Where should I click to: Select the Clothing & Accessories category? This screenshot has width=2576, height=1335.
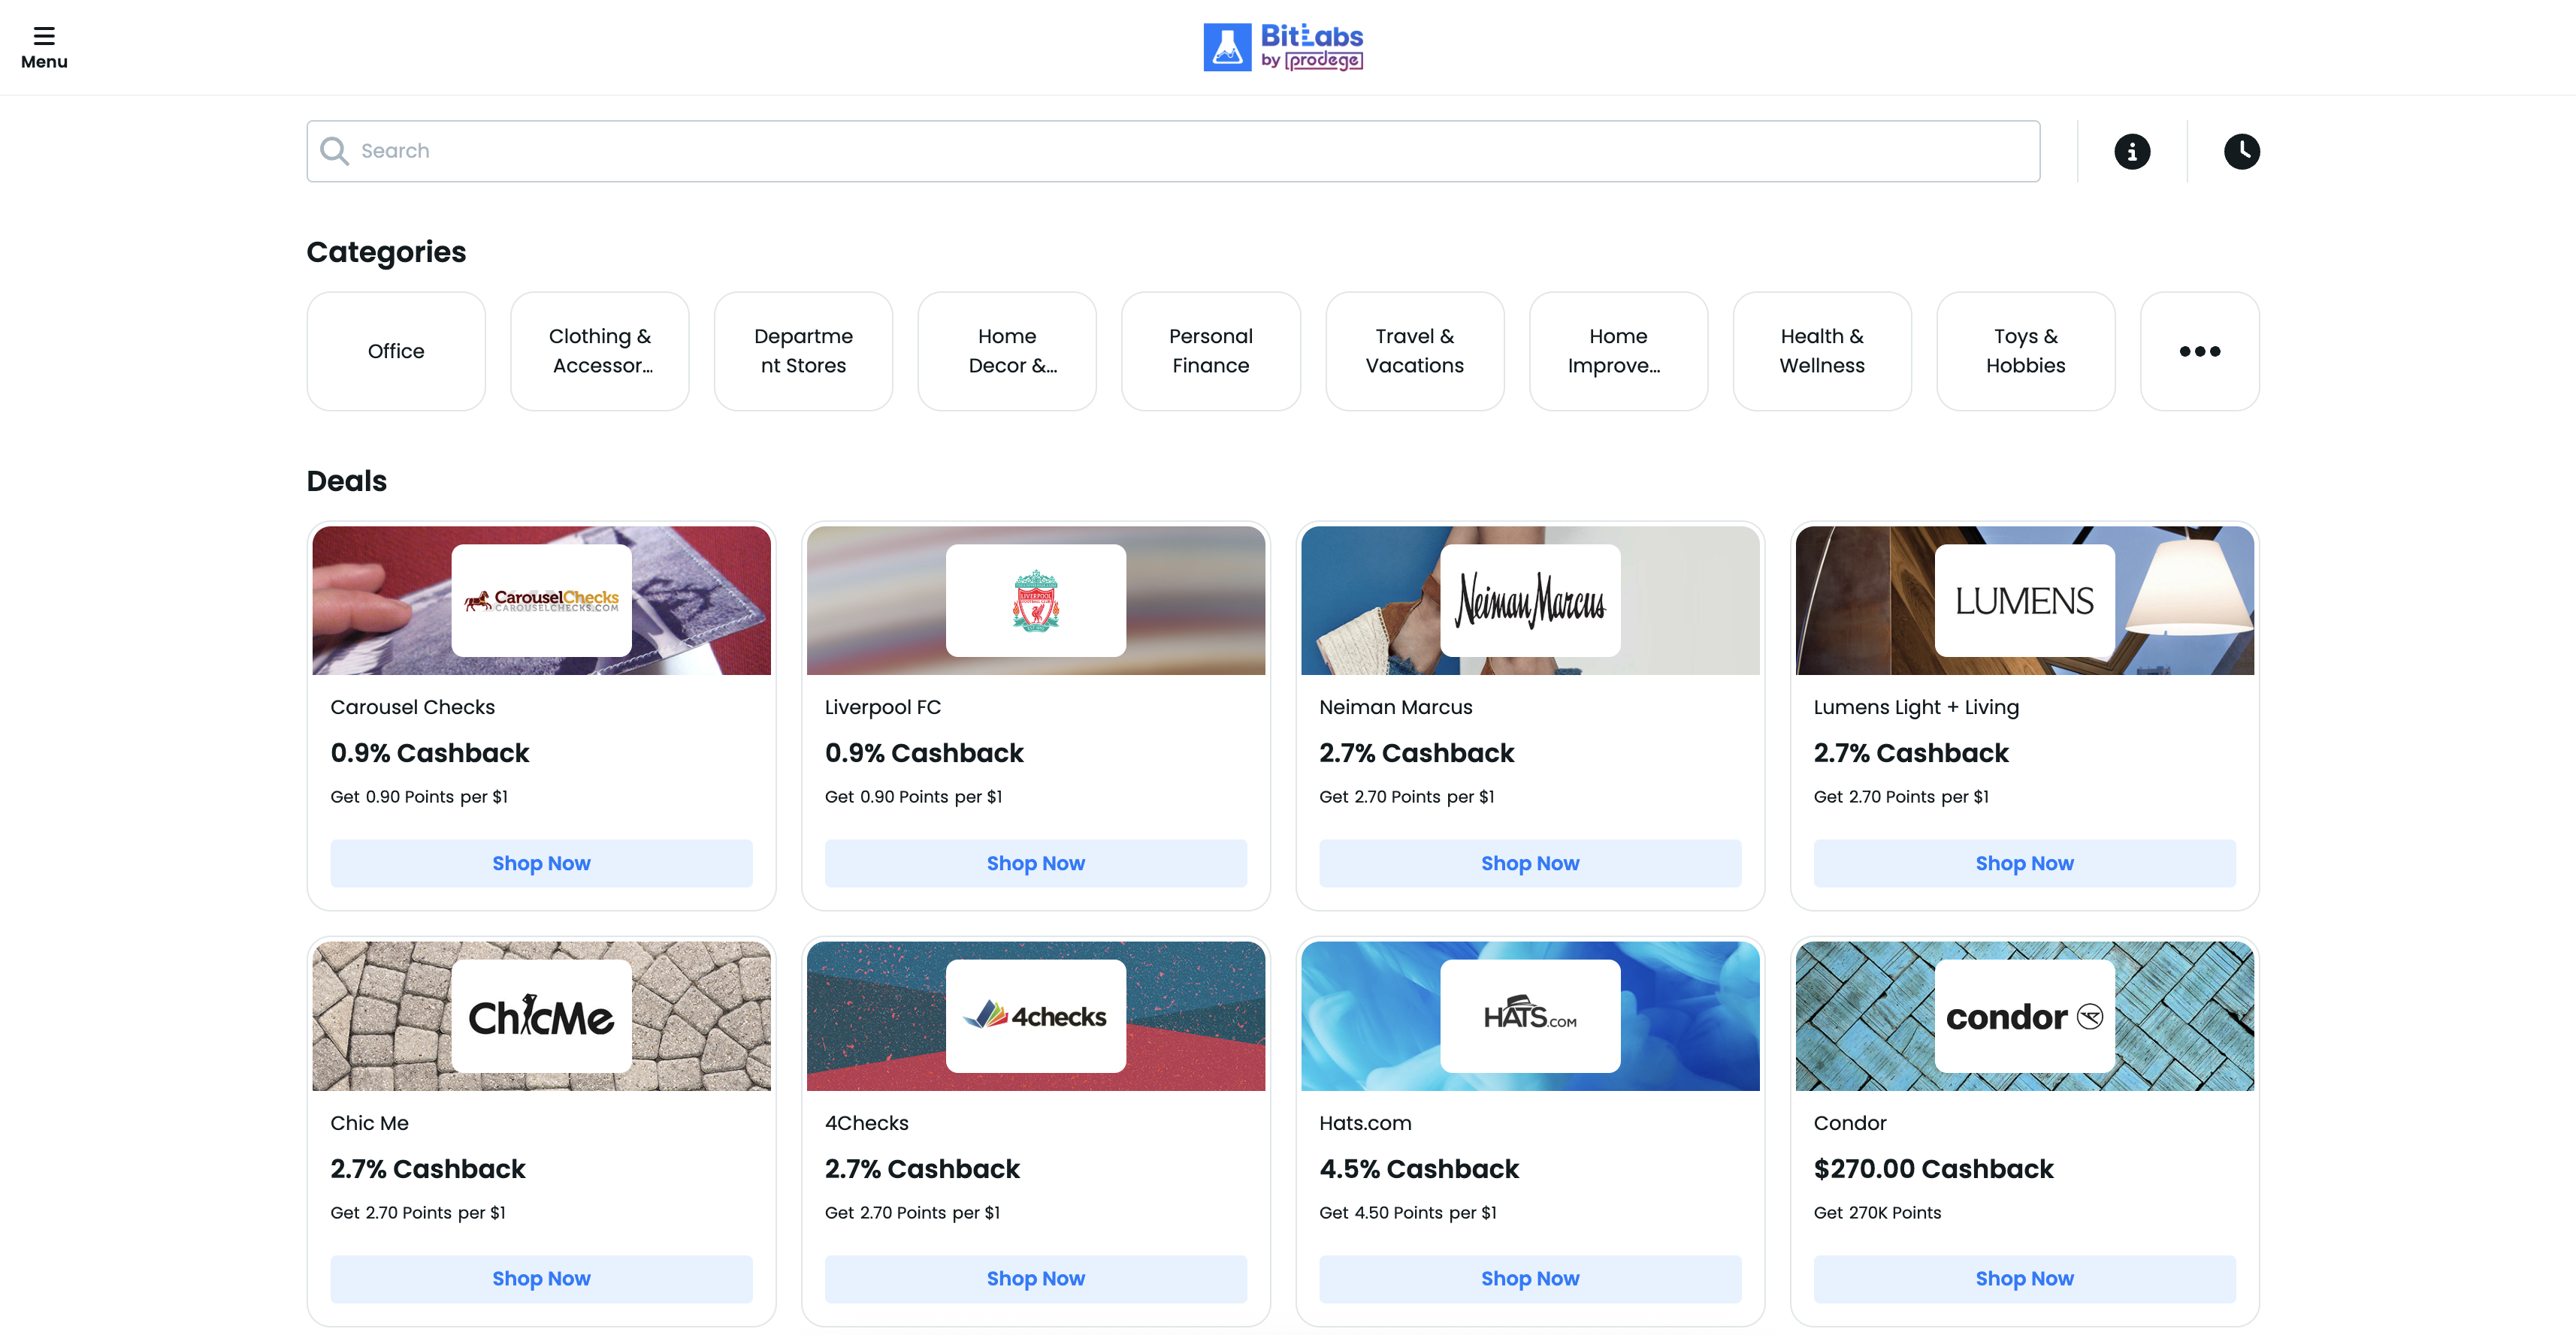click(600, 351)
